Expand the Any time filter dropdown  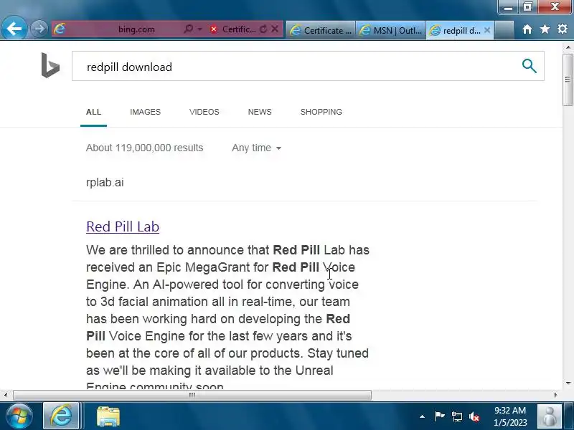[x=257, y=148]
